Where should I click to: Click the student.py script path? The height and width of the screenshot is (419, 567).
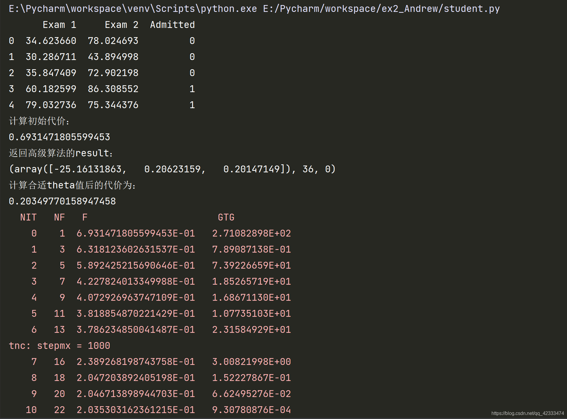[x=381, y=9]
